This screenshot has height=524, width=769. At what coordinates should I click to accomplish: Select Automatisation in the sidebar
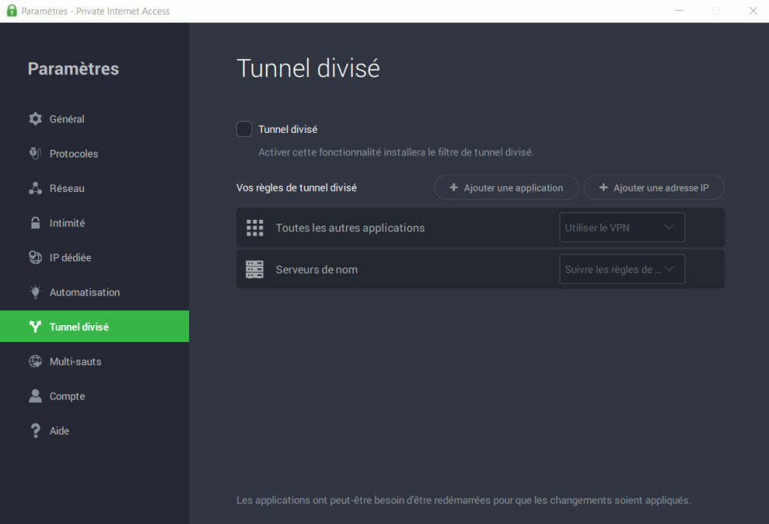(94, 292)
